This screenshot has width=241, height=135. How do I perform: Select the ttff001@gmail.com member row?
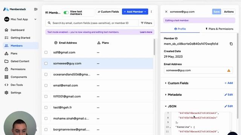tap(98, 96)
